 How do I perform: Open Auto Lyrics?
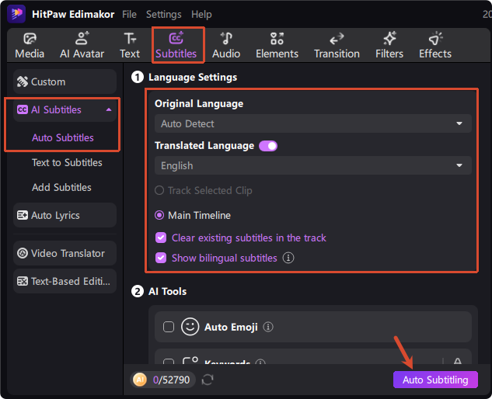(65, 215)
